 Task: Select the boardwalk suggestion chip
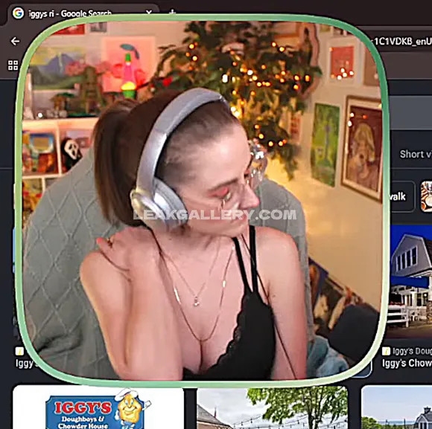(401, 196)
